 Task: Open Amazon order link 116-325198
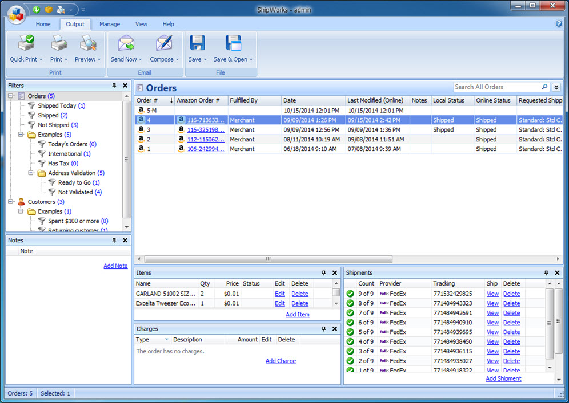coord(206,129)
